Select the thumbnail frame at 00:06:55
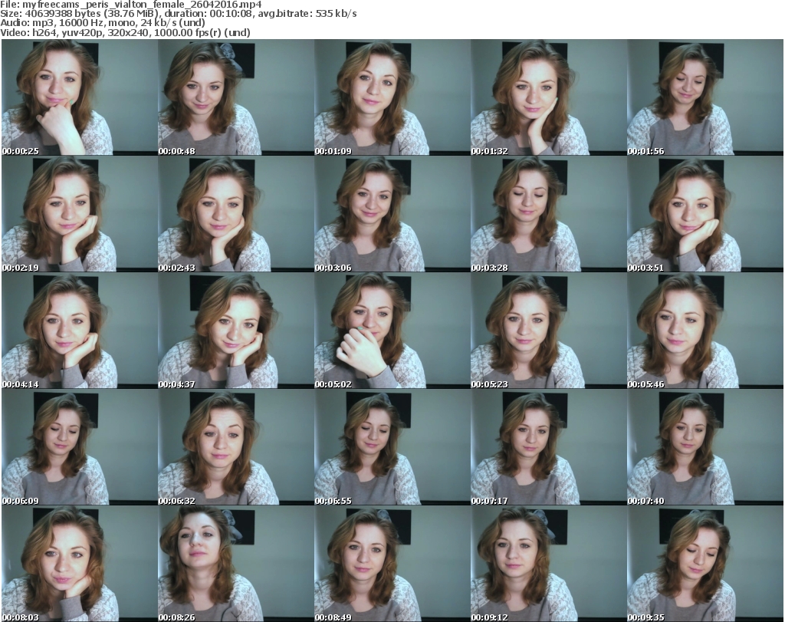 click(392, 447)
